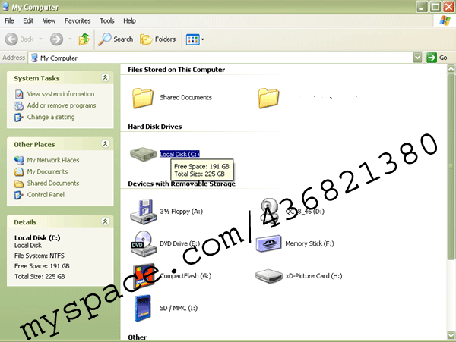Viewport: 456px width, 342px height.
Task: Click View system information link
Action: point(61,94)
